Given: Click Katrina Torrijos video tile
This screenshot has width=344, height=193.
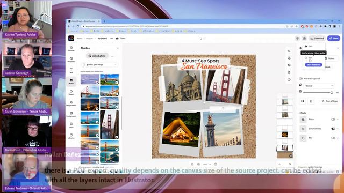Looking at the screenshot, I should pyautogui.click(x=26, y=20).
